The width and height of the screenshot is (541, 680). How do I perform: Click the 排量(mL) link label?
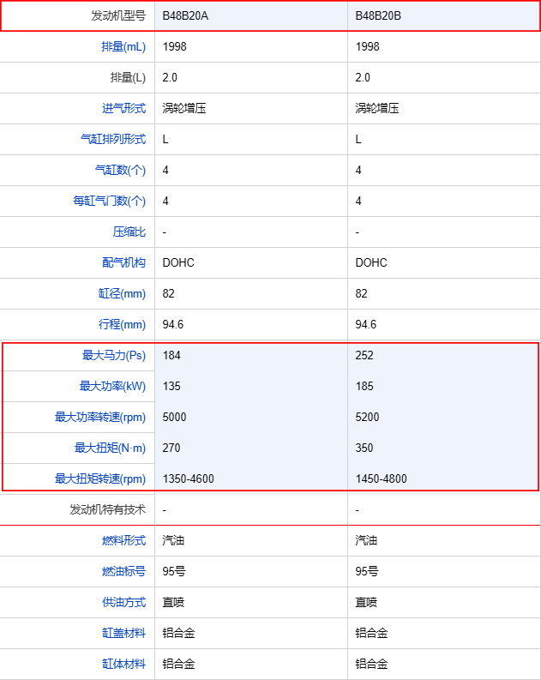coord(123,46)
